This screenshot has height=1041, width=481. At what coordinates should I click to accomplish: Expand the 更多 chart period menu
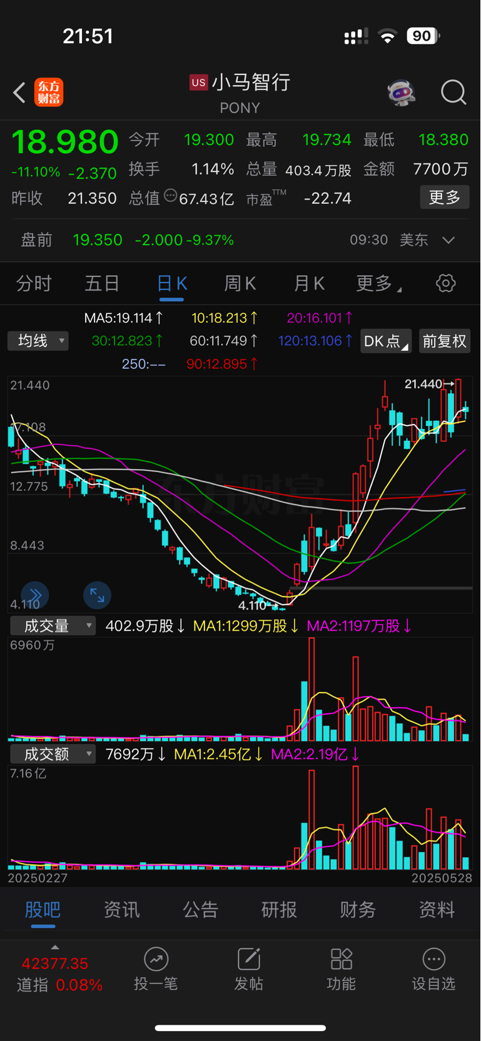(x=379, y=283)
